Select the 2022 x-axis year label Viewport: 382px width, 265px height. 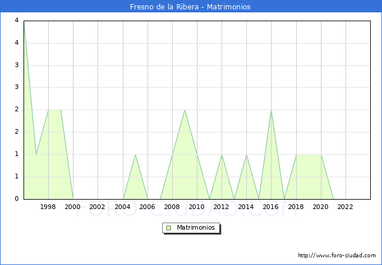345,207
